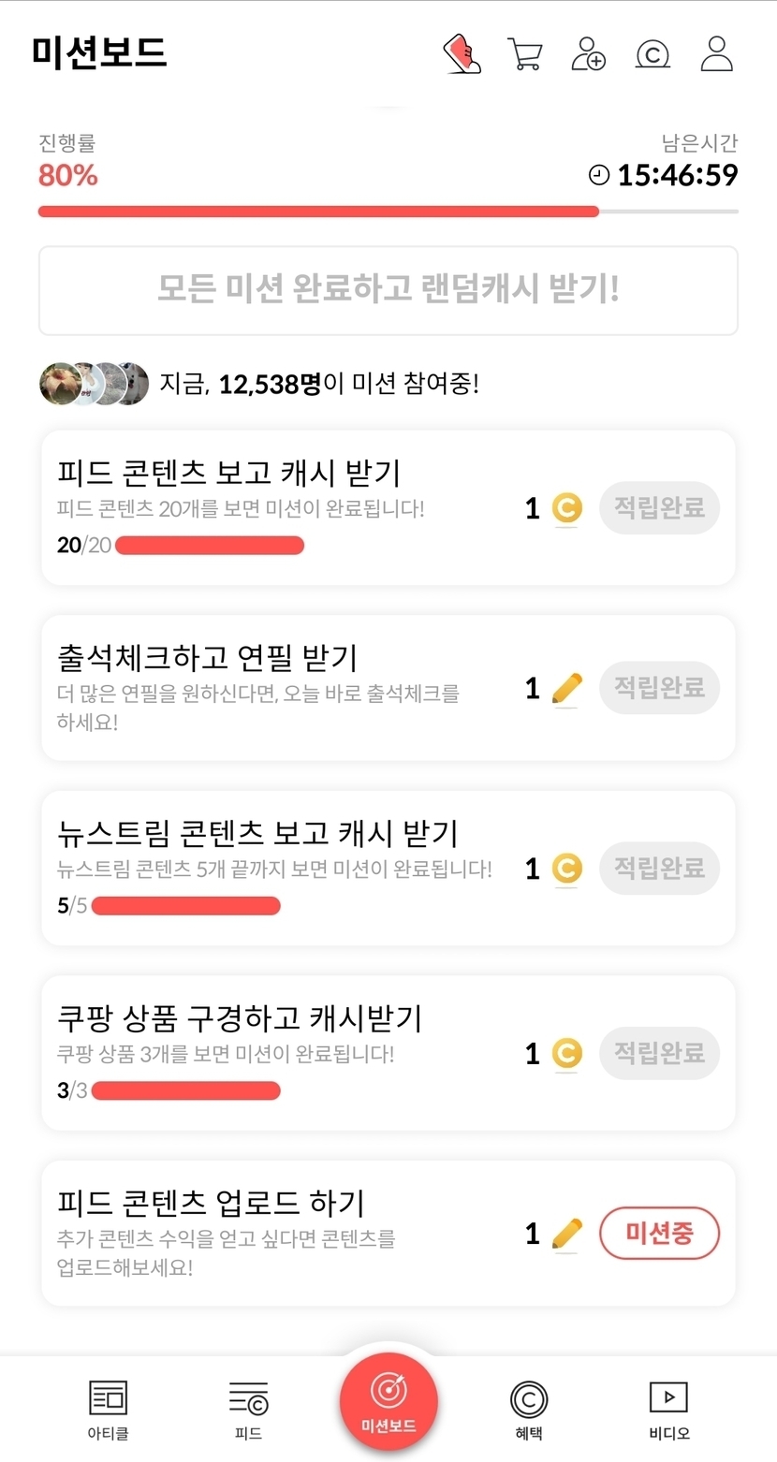Screen dimensions: 777x1462
Task: Tap the pencil icon on upload mission
Action: click(x=566, y=1234)
